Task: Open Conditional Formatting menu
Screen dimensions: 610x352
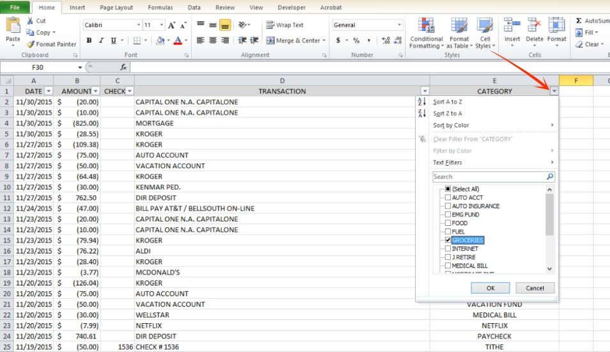Action: click(426, 33)
